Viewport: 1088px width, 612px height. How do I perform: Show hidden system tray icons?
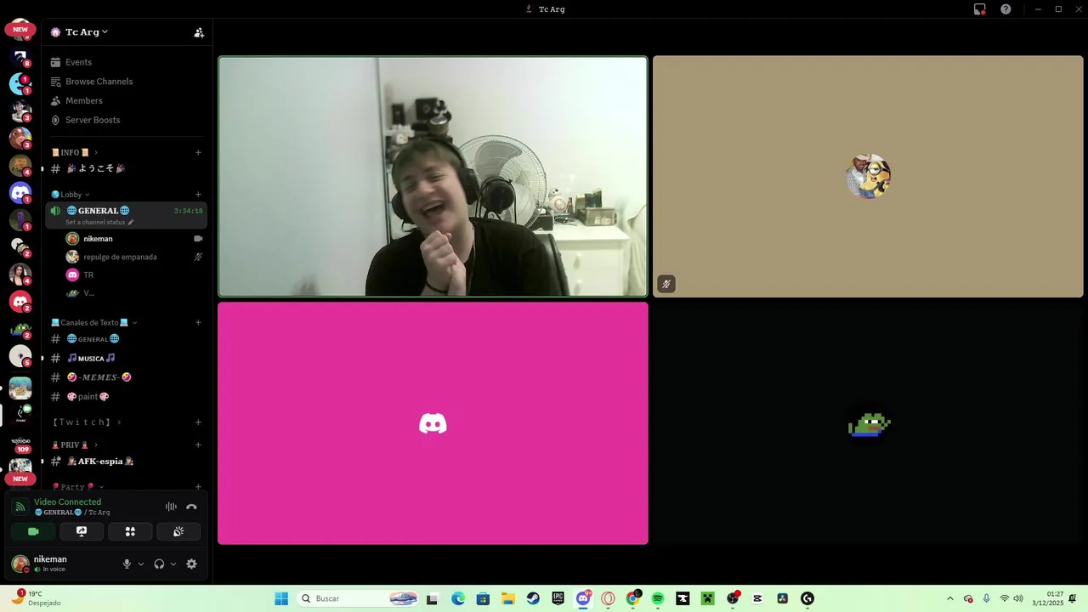point(949,598)
